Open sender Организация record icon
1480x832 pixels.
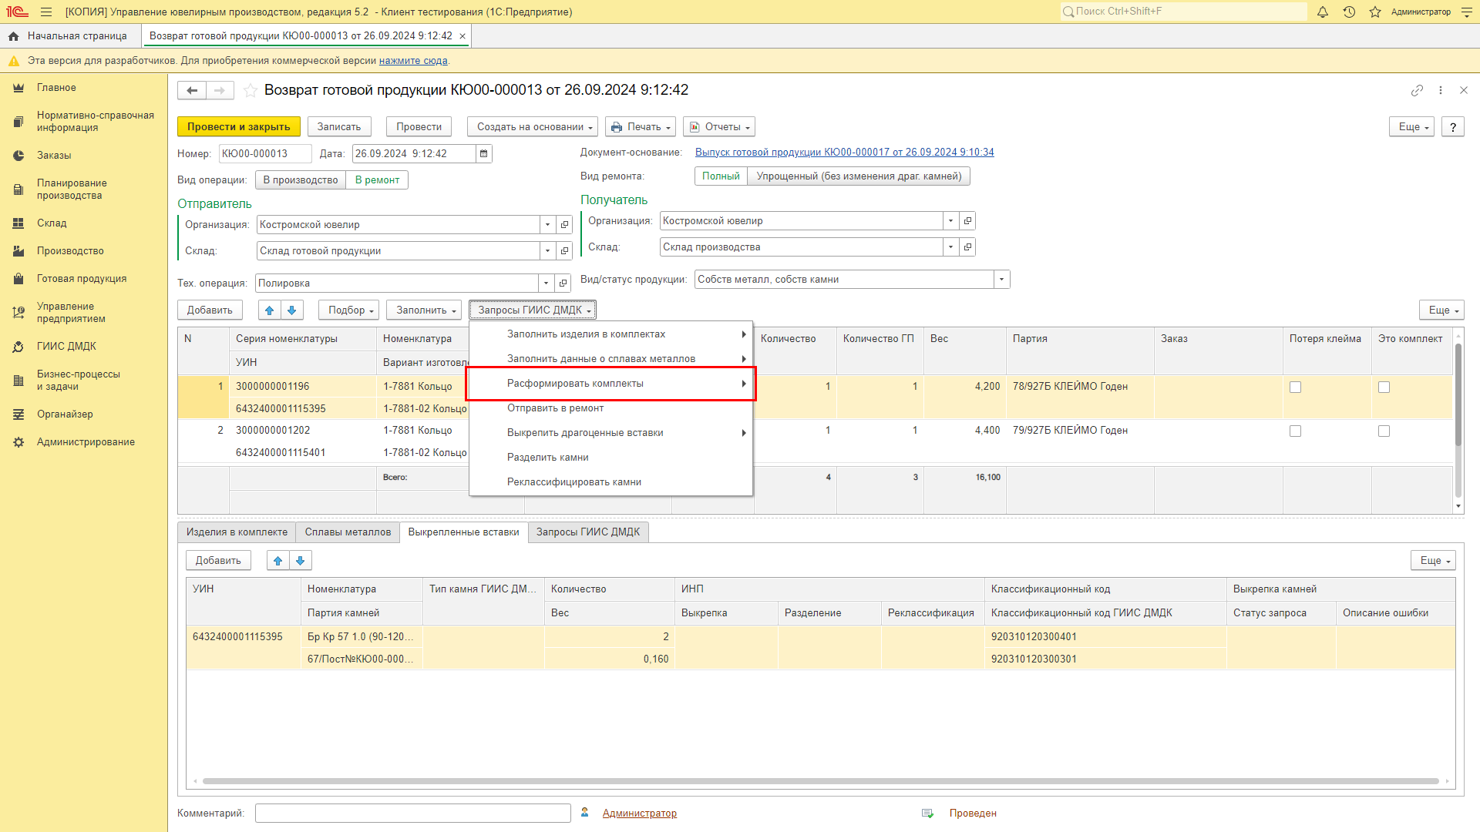coord(564,225)
